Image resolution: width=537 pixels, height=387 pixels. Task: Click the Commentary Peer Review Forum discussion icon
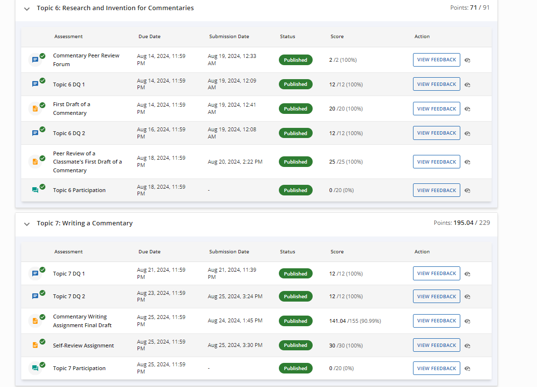[x=35, y=60]
